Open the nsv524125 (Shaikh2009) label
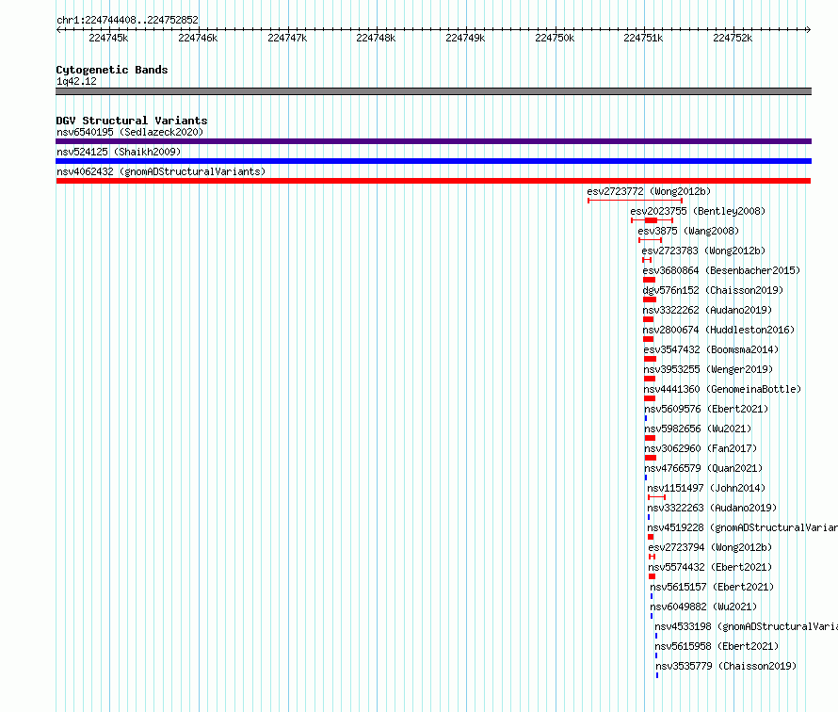This screenshot has height=712, width=838. tap(119, 152)
